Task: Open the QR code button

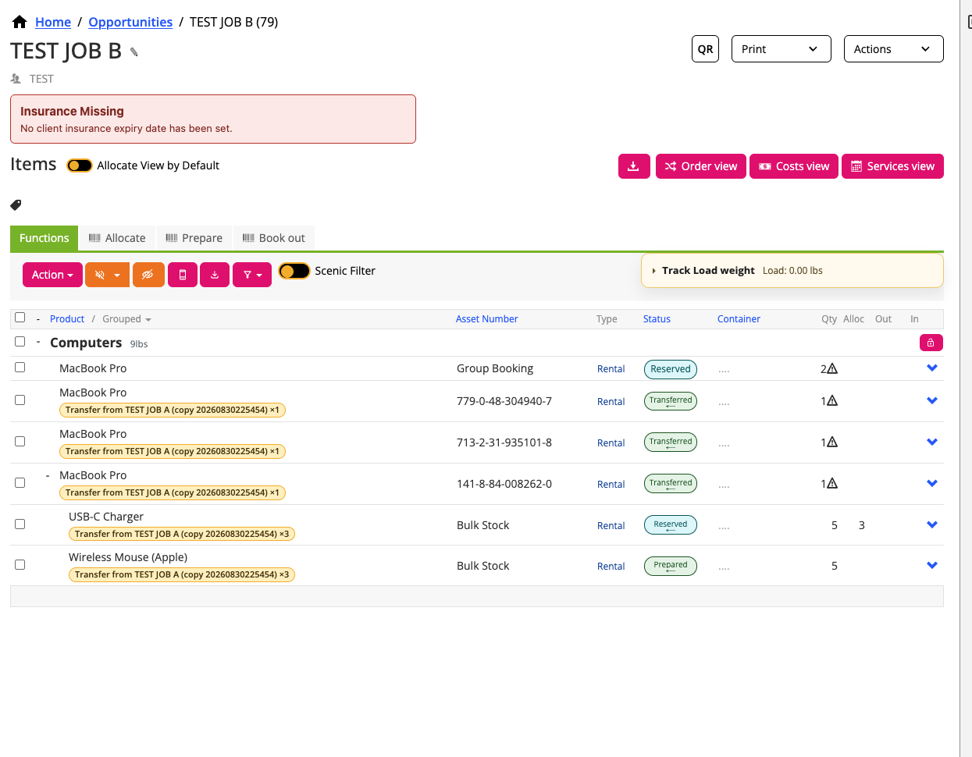Action: click(705, 49)
